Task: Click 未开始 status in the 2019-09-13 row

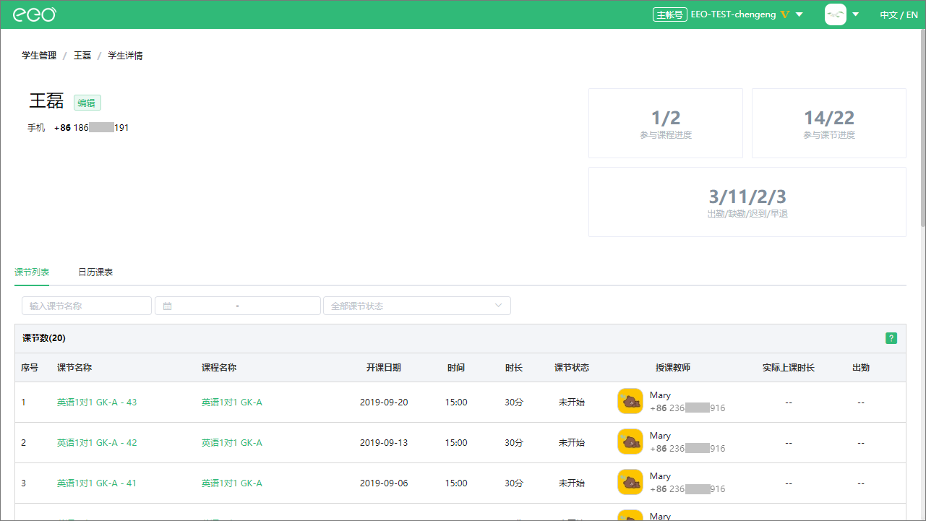Action: tap(572, 443)
